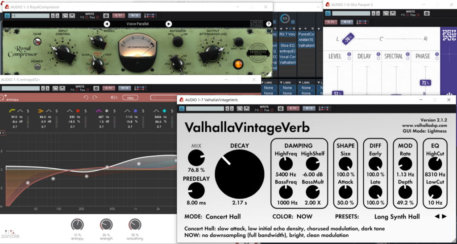Select the Slice EQ insert slot in mixer
Image resolution: width=457 pixels, height=244 pixels.
[x=287, y=45]
